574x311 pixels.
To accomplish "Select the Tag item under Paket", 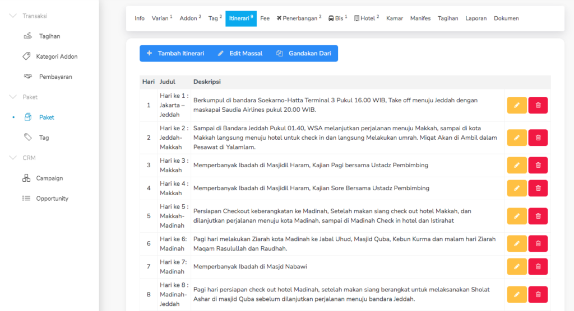I will 44,138.
